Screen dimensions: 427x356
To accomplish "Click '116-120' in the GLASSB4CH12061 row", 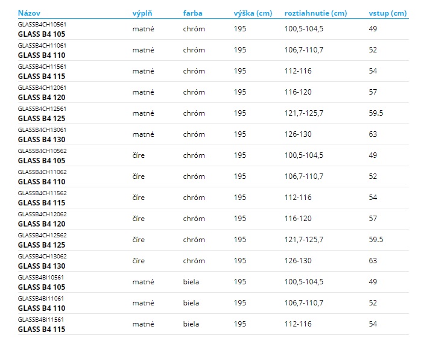I will click(298, 92).
